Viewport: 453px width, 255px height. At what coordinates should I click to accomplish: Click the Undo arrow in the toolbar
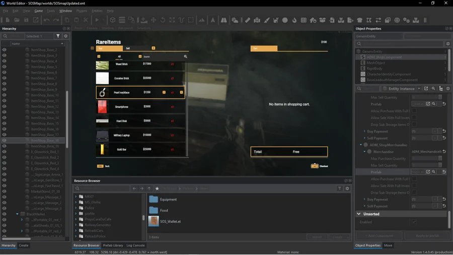pyautogui.click(x=46, y=20)
